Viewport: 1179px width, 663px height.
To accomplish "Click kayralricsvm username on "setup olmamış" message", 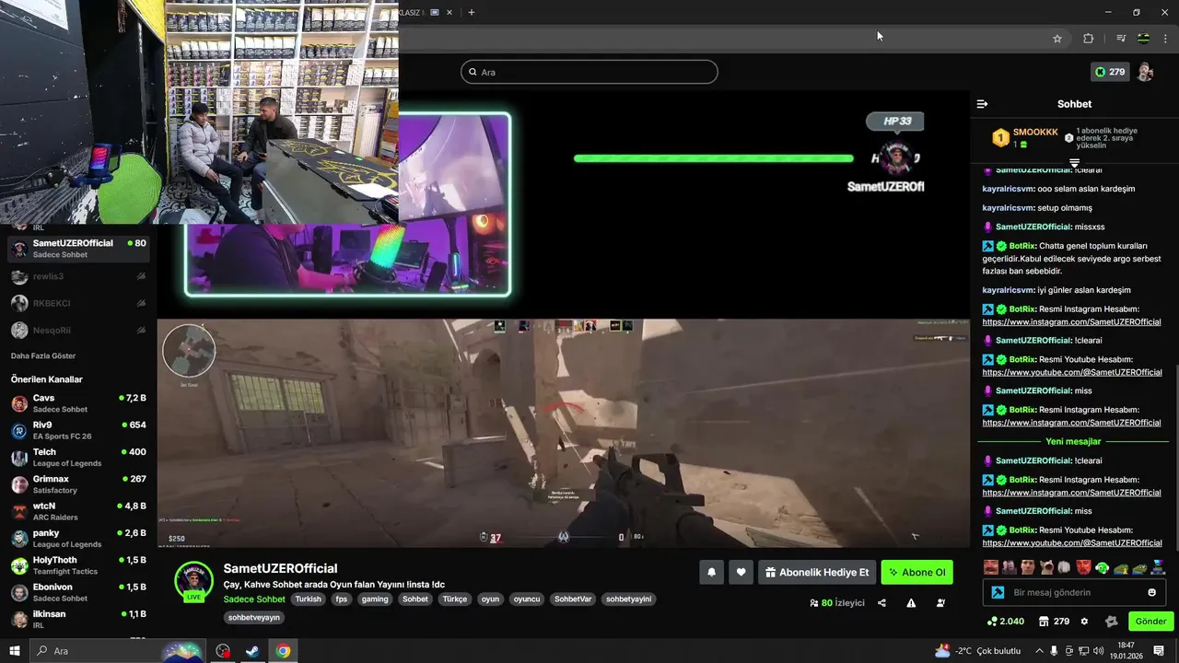I will (1008, 208).
